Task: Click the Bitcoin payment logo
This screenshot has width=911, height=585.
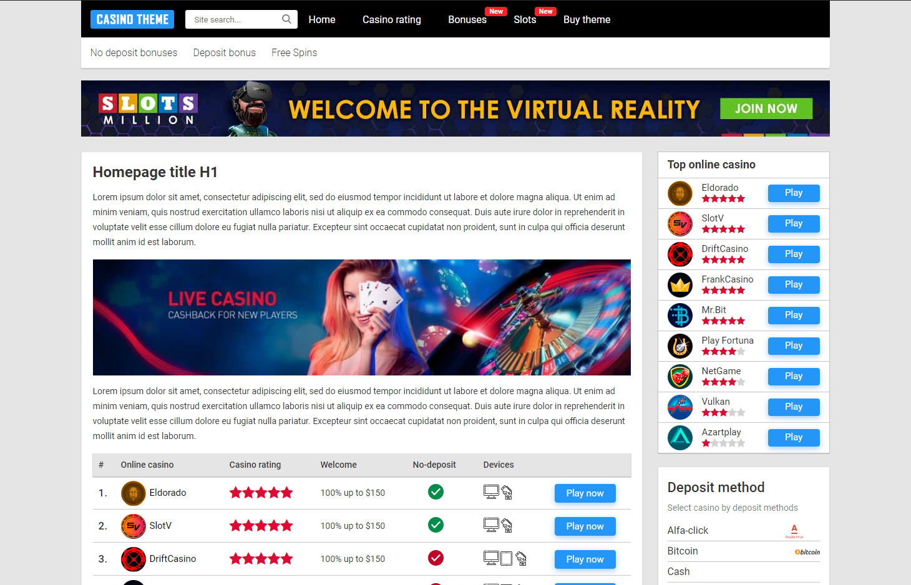Action: click(807, 552)
